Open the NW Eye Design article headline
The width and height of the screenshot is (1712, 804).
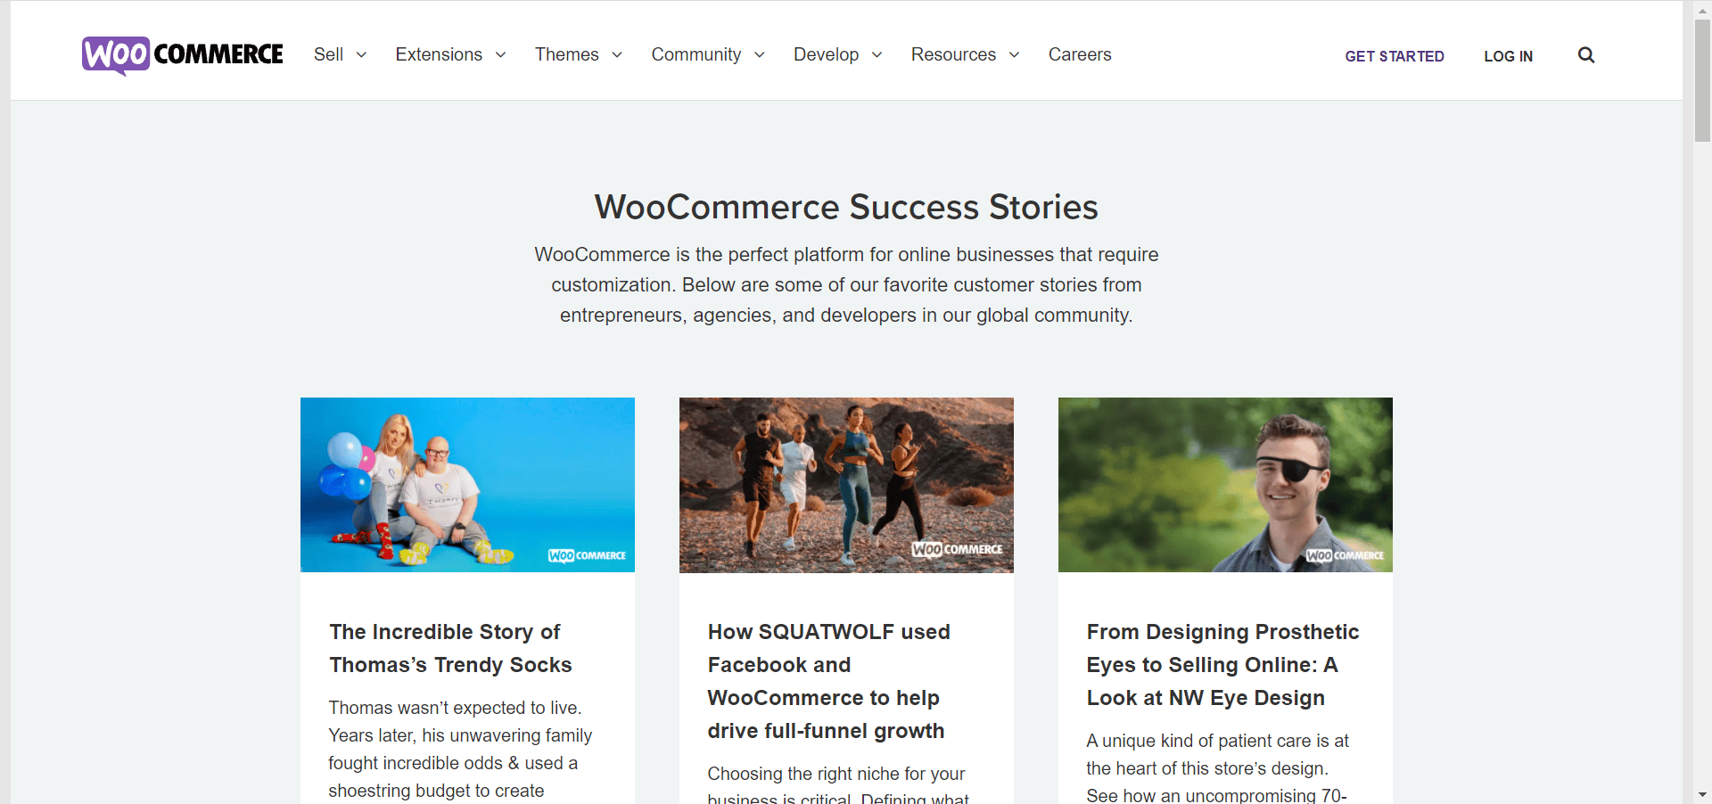click(x=1222, y=665)
